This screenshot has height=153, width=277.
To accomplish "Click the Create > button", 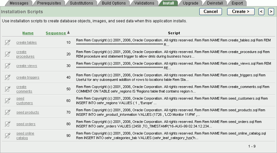I will [241, 12].
